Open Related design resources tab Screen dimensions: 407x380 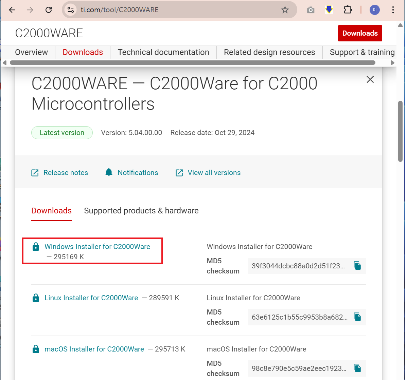(x=269, y=52)
